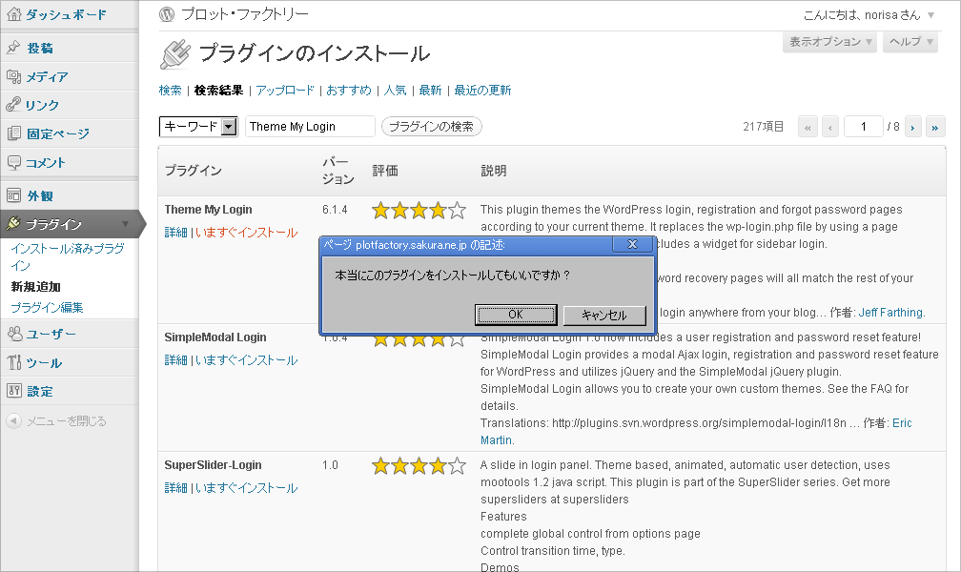
Task: Expand the 表示オプション screen options panel
Action: pos(829,42)
